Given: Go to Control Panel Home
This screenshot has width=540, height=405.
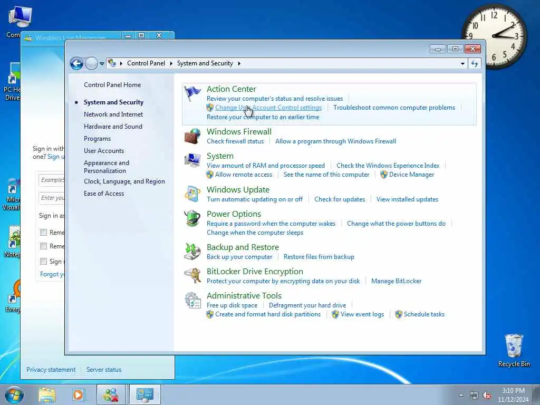Looking at the screenshot, I should tap(112, 85).
